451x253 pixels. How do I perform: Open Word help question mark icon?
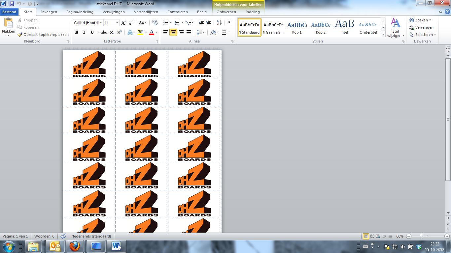(447, 12)
